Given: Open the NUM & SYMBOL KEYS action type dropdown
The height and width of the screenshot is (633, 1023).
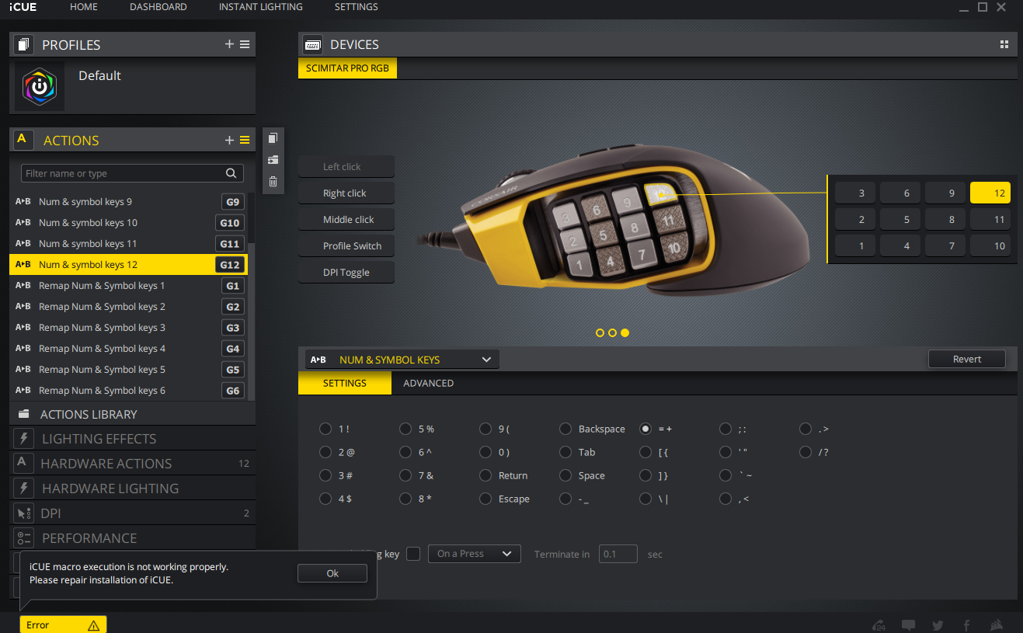Looking at the screenshot, I should pyautogui.click(x=402, y=360).
